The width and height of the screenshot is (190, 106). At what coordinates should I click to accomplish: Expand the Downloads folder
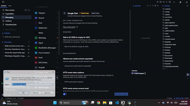[x=168, y=58]
